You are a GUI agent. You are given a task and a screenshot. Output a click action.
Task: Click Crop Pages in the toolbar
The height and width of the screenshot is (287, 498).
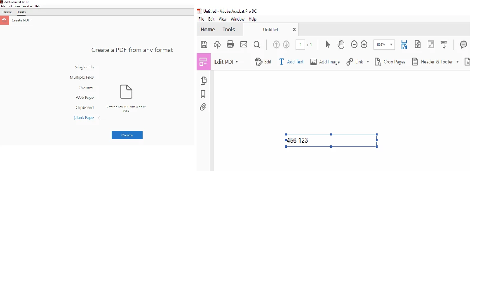390,62
